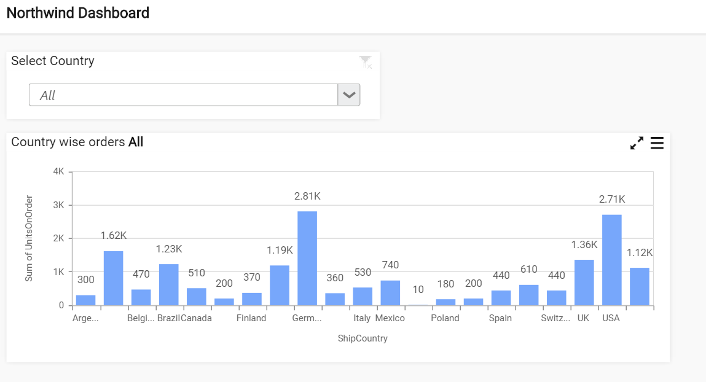
Task: Click the Brazil 1.23K bar
Action: click(x=169, y=285)
